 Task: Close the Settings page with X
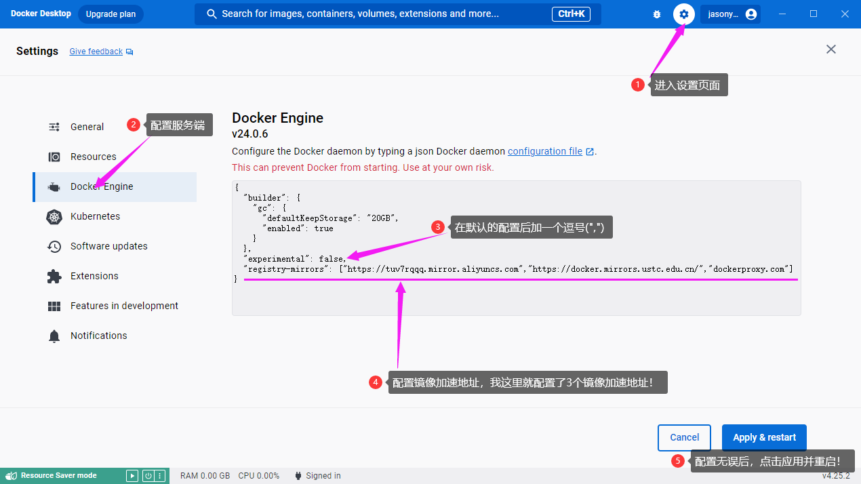(831, 49)
